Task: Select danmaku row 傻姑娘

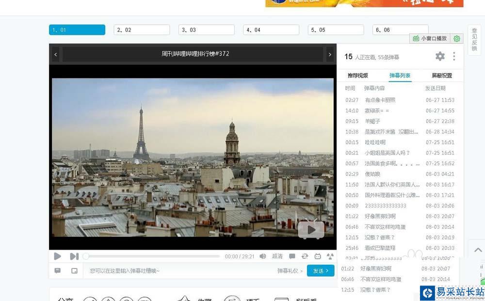Action: coord(400,174)
